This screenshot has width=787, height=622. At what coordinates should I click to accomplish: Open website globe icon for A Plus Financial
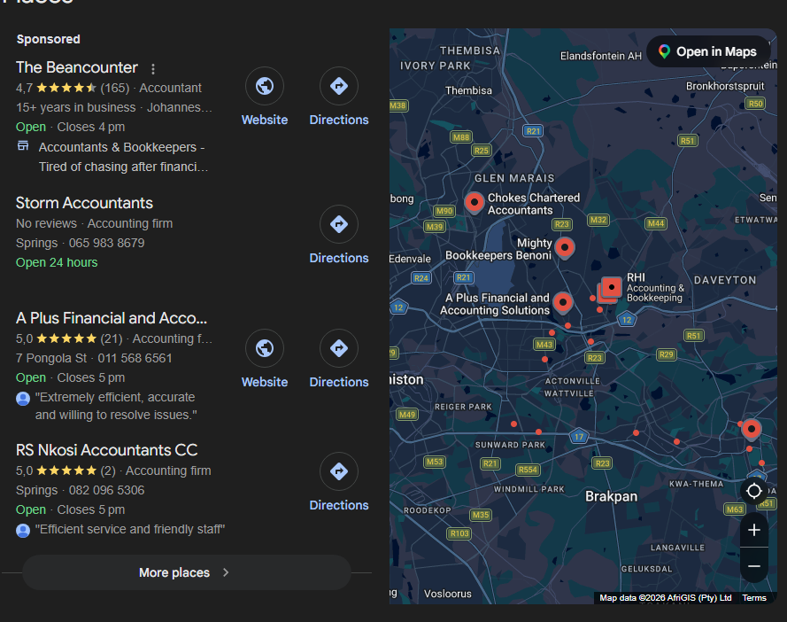coord(265,348)
